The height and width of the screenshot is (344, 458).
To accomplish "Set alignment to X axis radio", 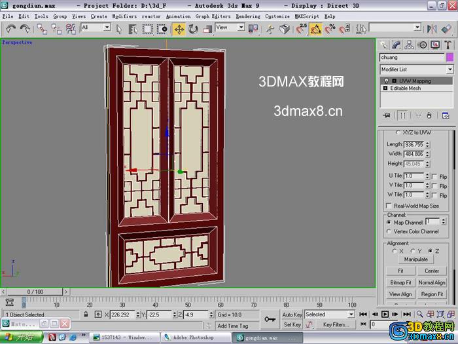I will tap(395, 251).
